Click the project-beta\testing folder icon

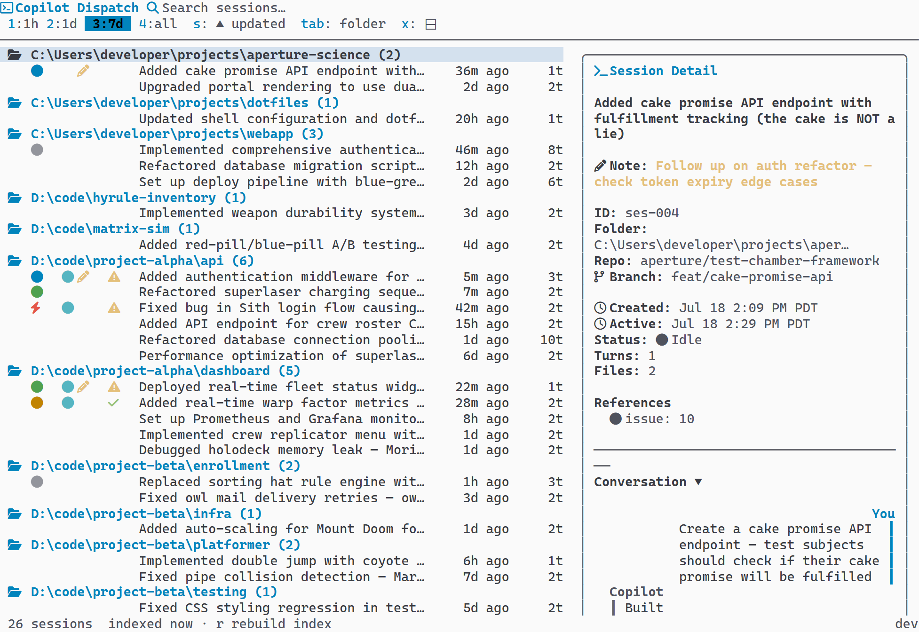point(15,592)
